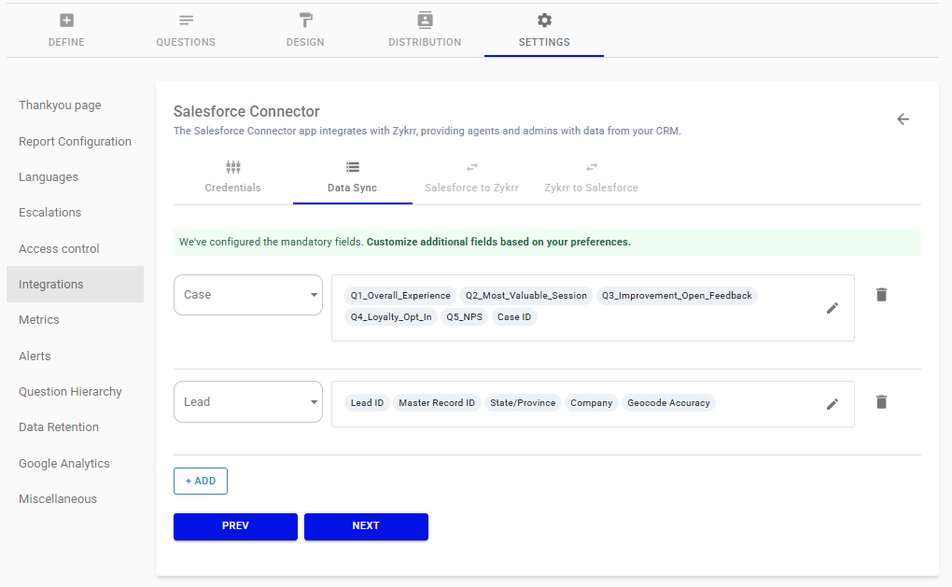Click the Data Sync list icon
952x587 pixels.
coord(353,167)
